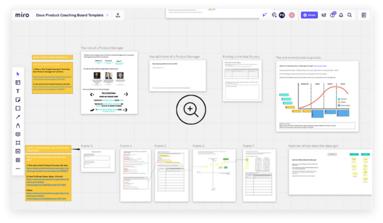This screenshot has width=383, height=223.
Task: Open the Templates tool
Action: [18, 82]
